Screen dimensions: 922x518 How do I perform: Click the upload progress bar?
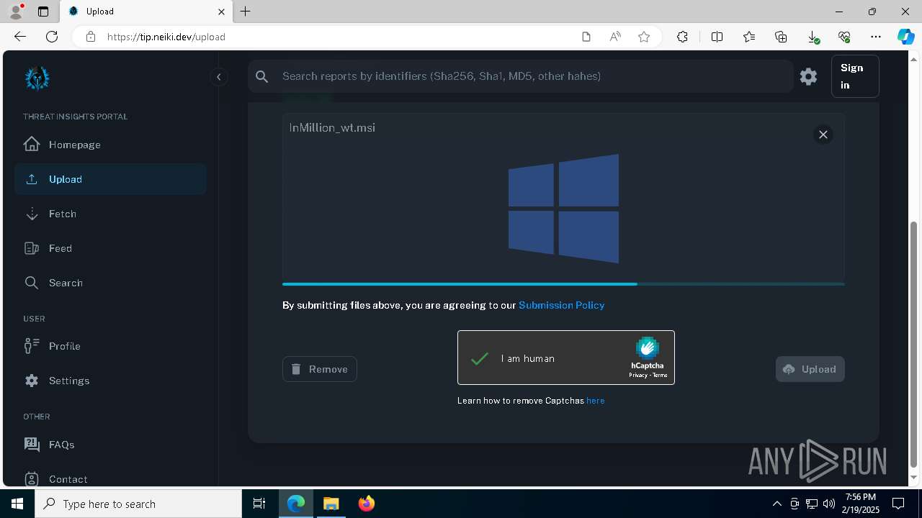click(563, 284)
